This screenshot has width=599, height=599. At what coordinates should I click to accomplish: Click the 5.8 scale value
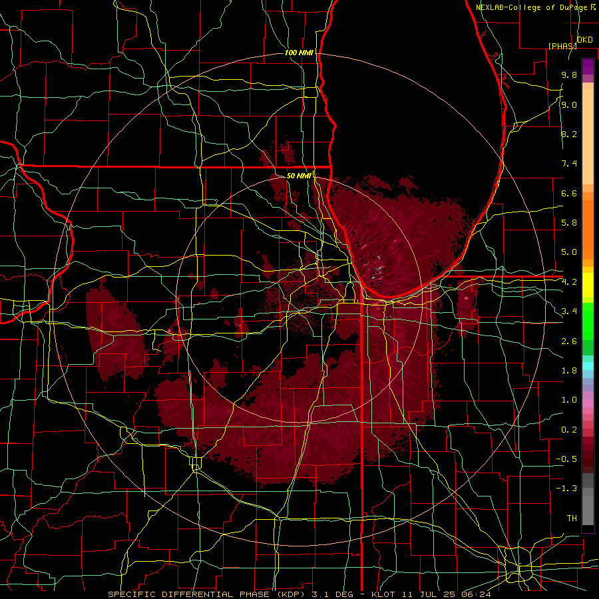coord(569,222)
